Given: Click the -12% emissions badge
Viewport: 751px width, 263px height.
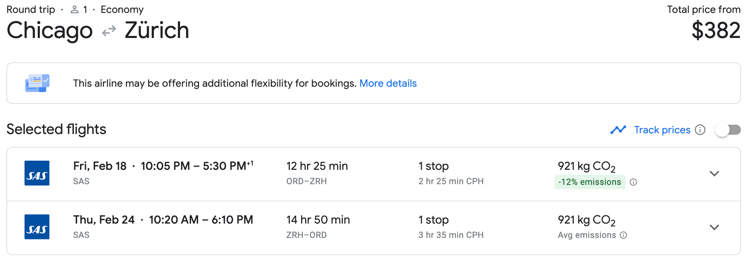Looking at the screenshot, I should click(x=590, y=182).
